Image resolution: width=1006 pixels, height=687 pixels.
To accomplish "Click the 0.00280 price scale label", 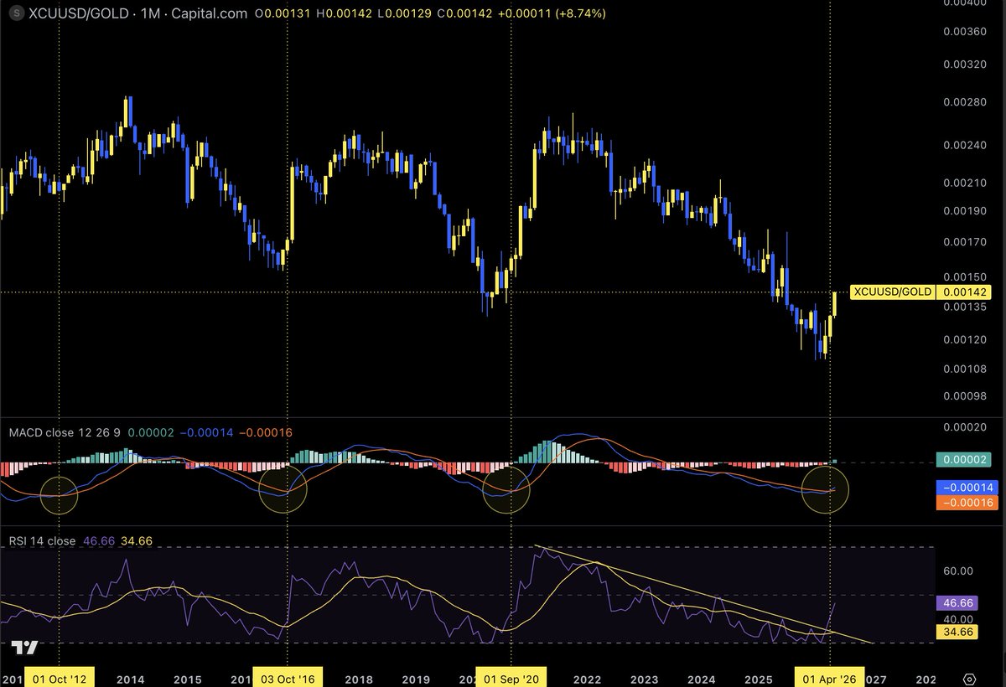I will [x=964, y=103].
